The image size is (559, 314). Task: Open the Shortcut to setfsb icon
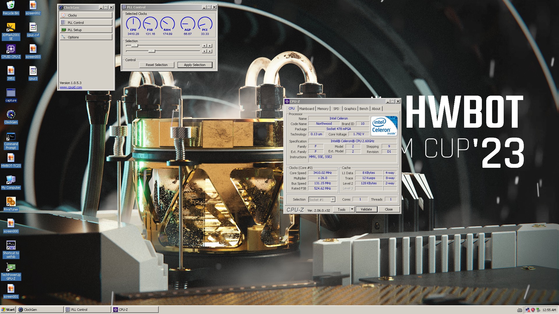[x=11, y=250]
